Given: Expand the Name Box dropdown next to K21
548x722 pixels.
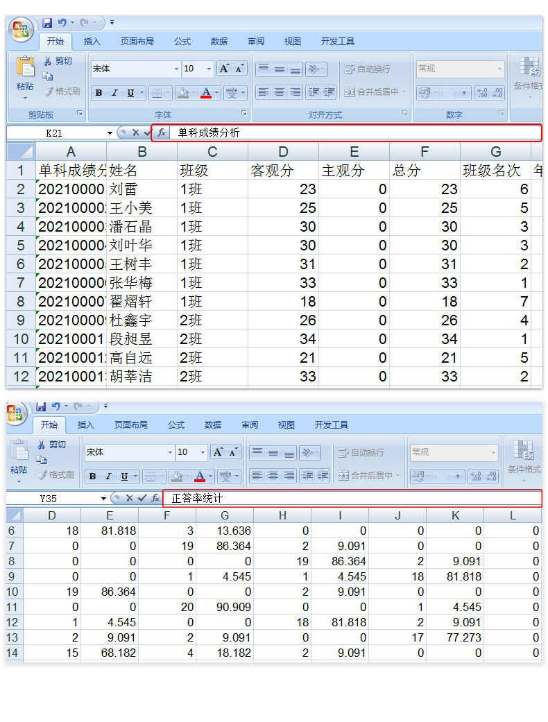Looking at the screenshot, I should click(110, 132).
